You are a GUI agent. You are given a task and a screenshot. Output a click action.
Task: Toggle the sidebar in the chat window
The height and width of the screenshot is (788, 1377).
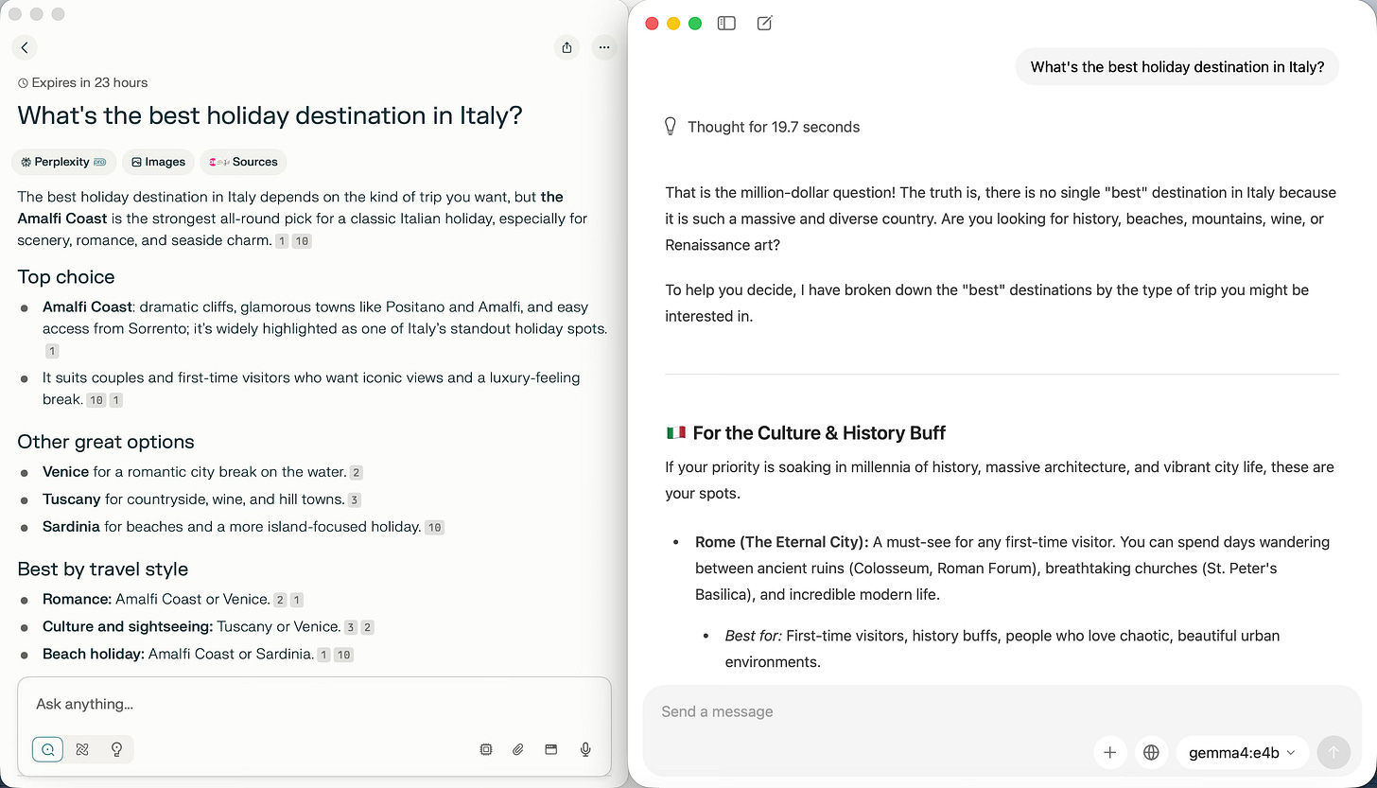tap(726, 24)
